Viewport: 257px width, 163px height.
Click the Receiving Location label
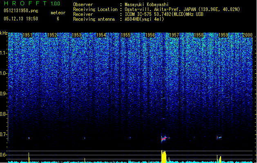pyautogui.click(x=95, y=9)
